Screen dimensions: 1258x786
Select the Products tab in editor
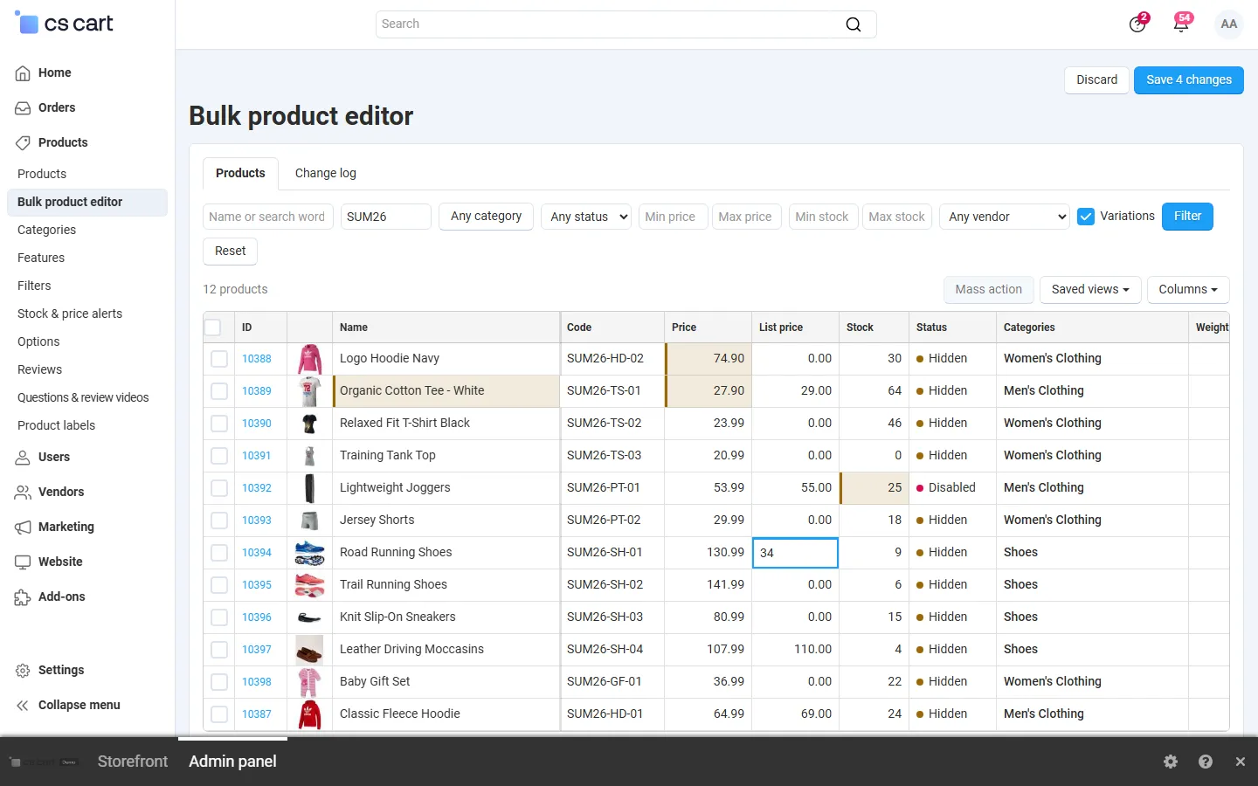240,174
